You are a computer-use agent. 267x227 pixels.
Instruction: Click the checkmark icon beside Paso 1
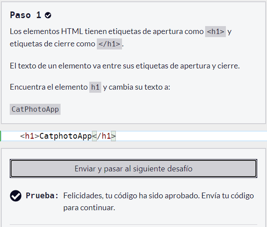(48, 15)
